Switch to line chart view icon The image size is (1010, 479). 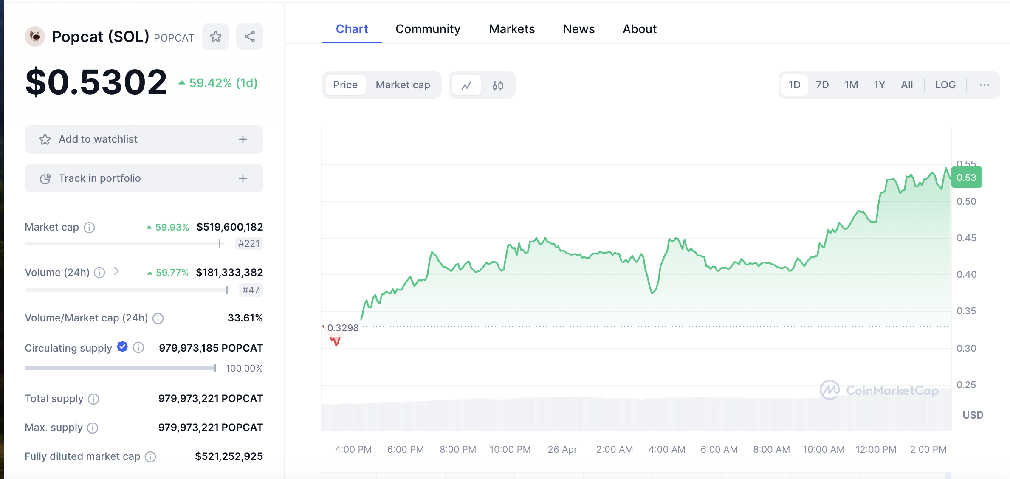[466, 85]
